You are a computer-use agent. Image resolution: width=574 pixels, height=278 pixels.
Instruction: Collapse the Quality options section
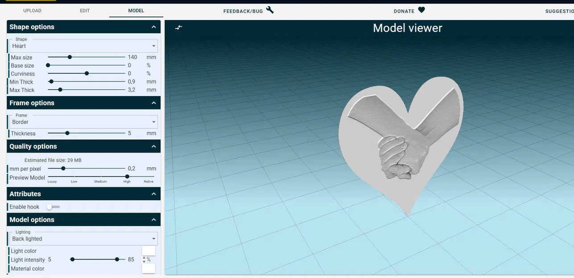(x=153, y=145)
